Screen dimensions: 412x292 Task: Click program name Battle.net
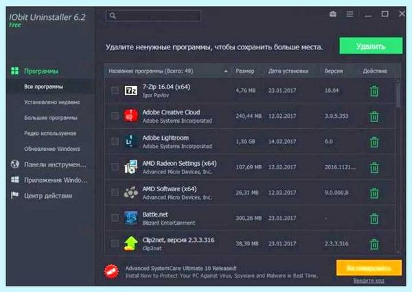[x=155, y=215]
